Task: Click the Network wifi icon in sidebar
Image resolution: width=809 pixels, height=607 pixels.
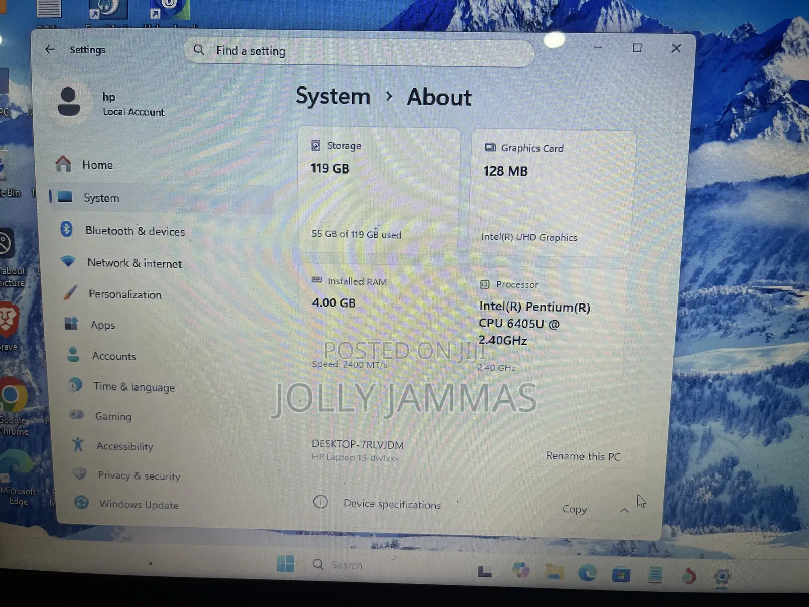Action: pos(68,261)
